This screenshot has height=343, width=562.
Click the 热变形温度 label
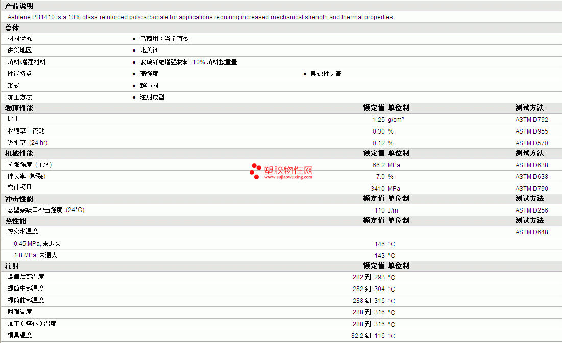point(22,231)
